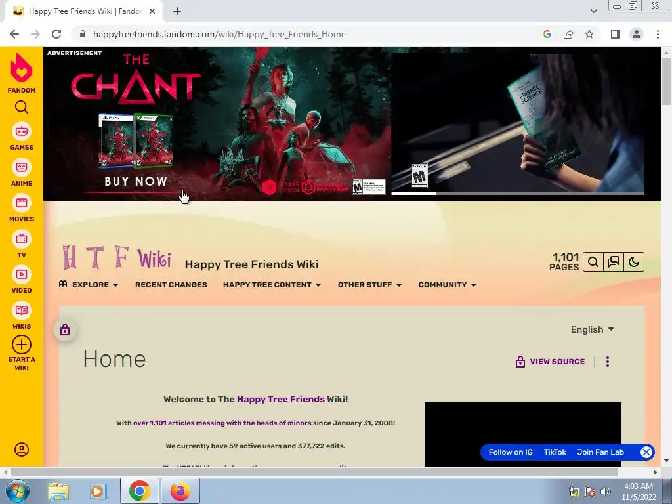Viewport: 672px width, 504px height.
Task: Toggle dark theme with moon icon
Action: [634, 262]
